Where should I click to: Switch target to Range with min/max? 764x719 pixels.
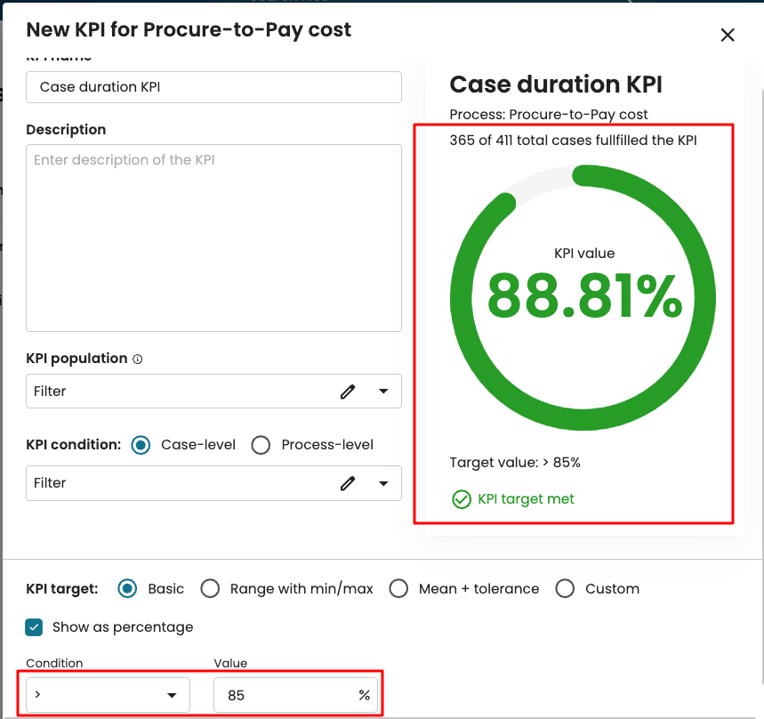coord(210,588)
